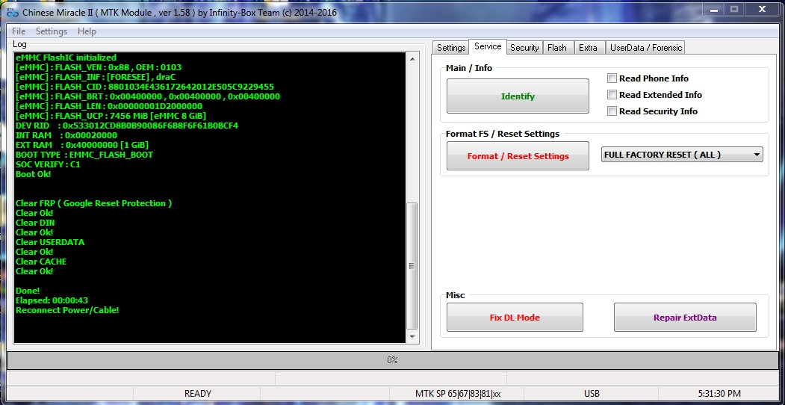Screen dimensions: 785x405
Task: Switch to the Extra tab
Action: click(589, 48)
